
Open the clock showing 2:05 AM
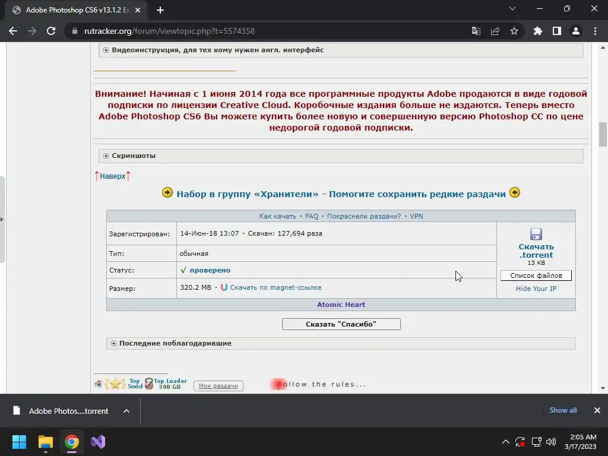581,442
